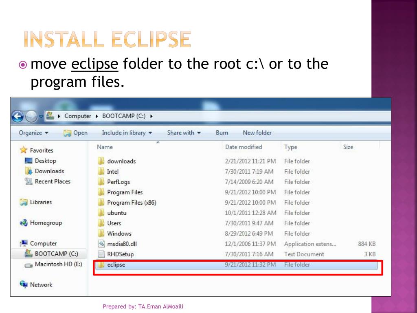Click the Computer icon in sidebar
Screen dimensions: 417x313
tap(24, 243)
